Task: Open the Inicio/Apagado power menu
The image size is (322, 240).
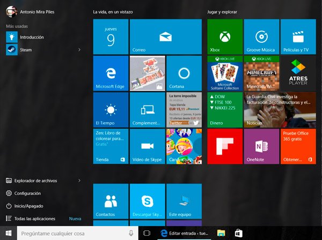Action: point(25,206)
